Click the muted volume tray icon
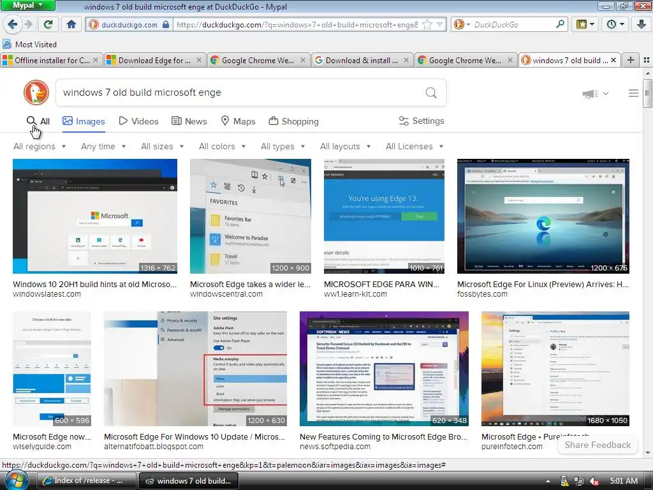 coord(594,481)
